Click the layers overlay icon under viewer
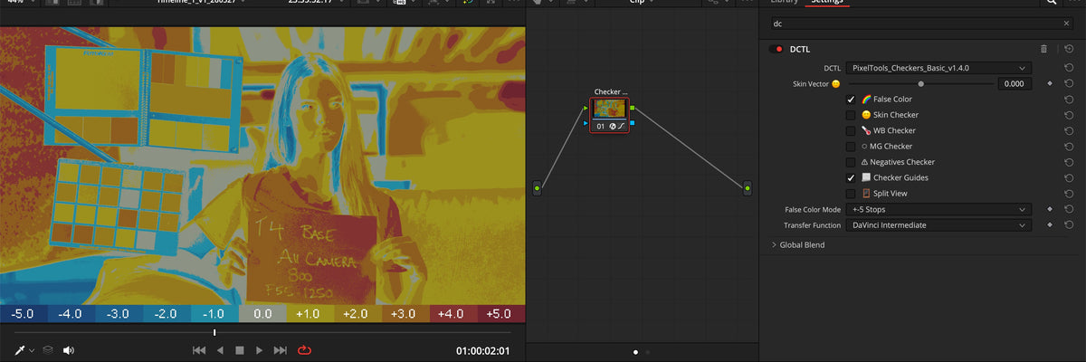The width and height of the screenshot is (1086, 362). tap(48, 349)
